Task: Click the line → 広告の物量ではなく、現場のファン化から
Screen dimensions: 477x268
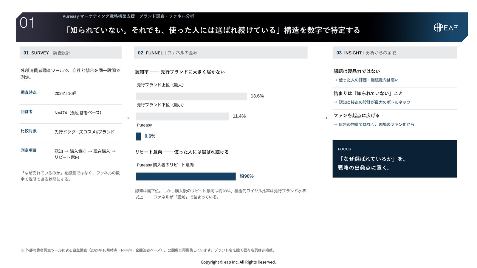Action: [x=374, y=124]
